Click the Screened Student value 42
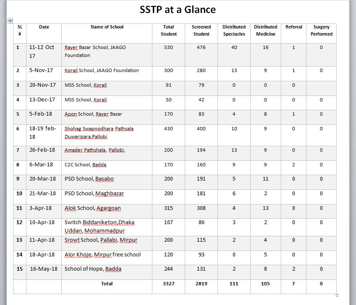The height and width of the screenshot is (305, 356). tap(202, 100)
